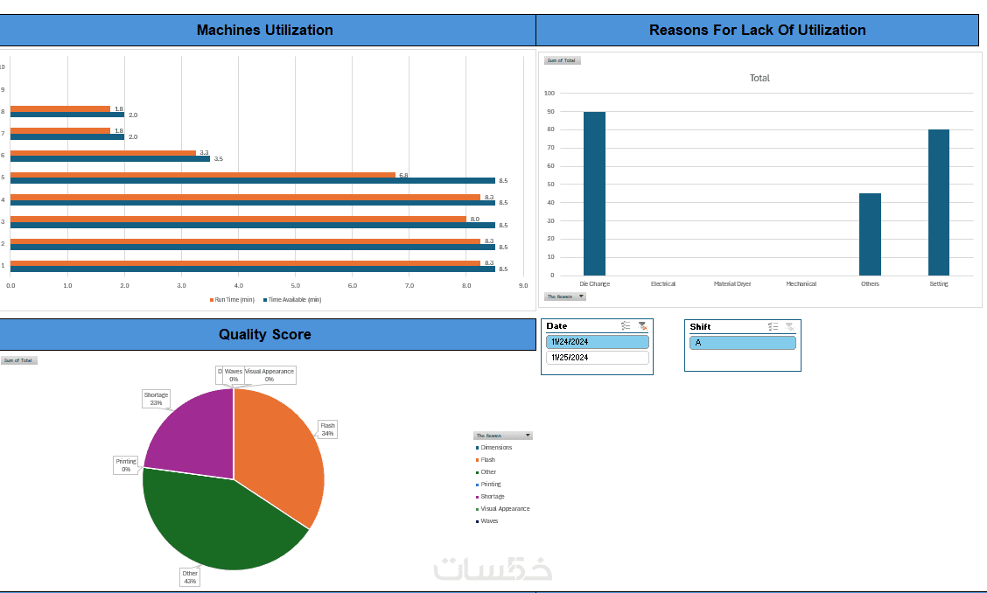Select 11/25/2024 in Date slicer
This screenshot has height=593, width=987.
click(x=598, y=357)
